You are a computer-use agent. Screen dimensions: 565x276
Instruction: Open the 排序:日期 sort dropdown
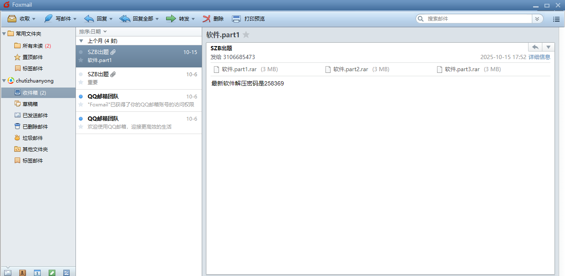pyautogui.click(x=93, y=31)
